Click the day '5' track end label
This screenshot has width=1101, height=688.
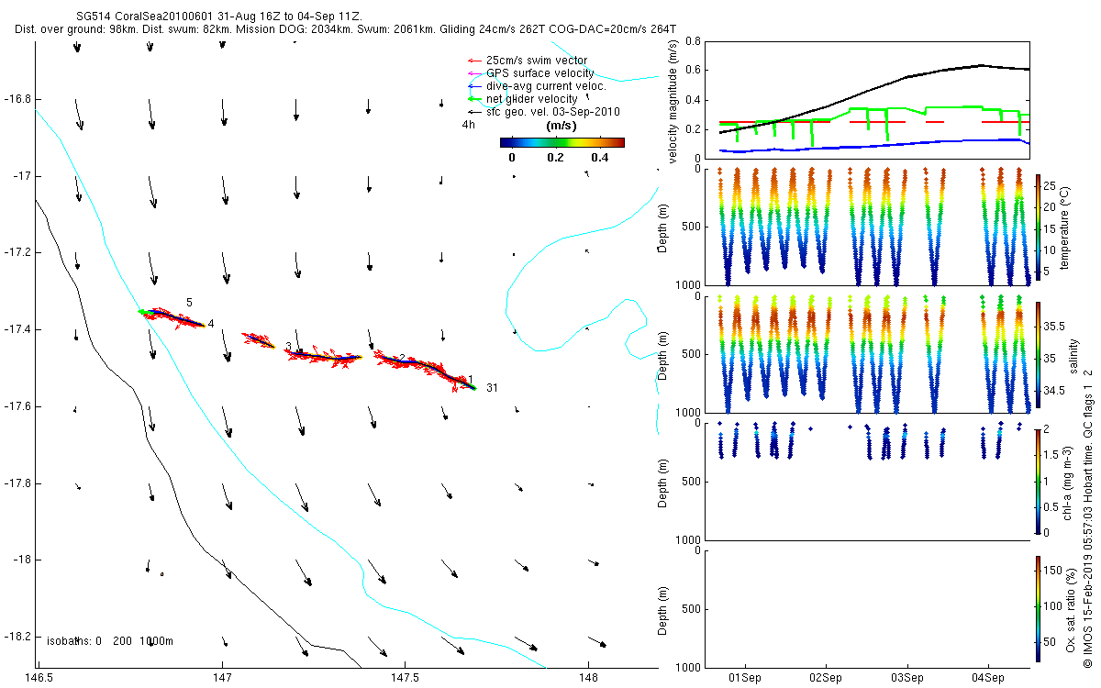point(189,302)
